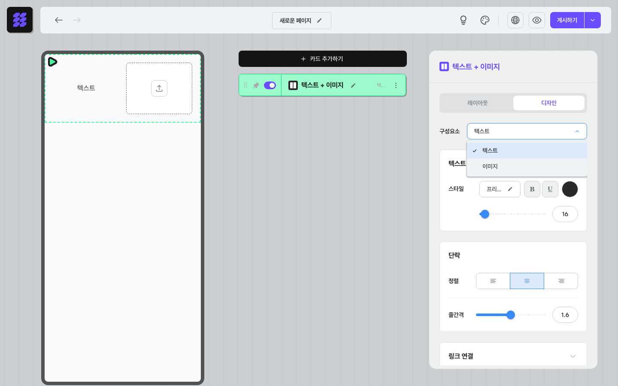Go back with the left arrow

(59, 20)
